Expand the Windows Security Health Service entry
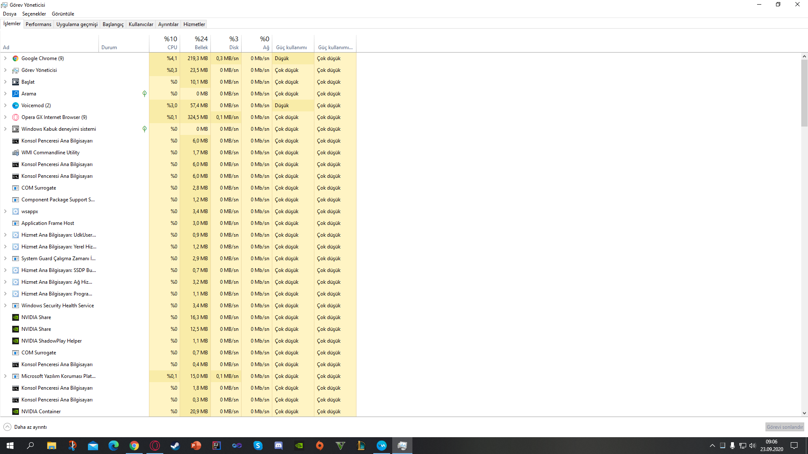The image size is (808, 454). pyautogui.click(x=5, y=306)
